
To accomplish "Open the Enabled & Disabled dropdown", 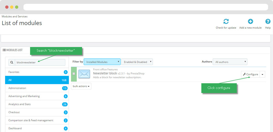I will point(137,62).
